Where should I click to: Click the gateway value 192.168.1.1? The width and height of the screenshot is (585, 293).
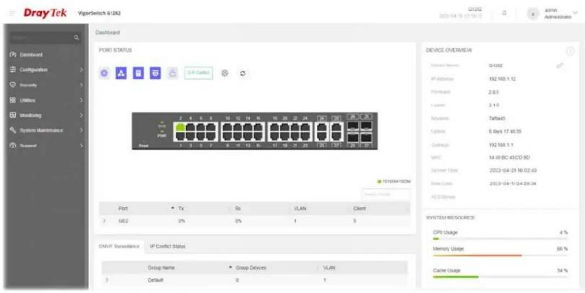tap(501, 144)
